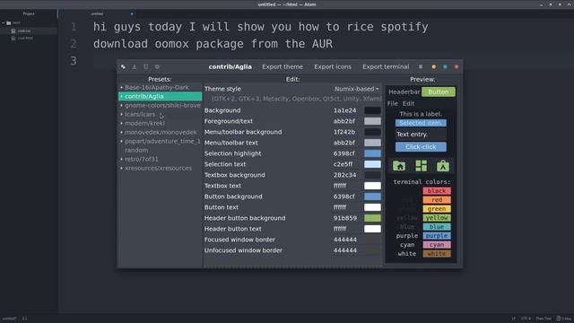Click the Click-click preview button
574x323 pixels.
click(421, 147)
